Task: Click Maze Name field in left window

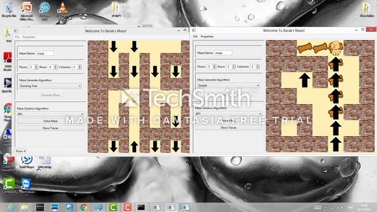Action: point(45,54)
